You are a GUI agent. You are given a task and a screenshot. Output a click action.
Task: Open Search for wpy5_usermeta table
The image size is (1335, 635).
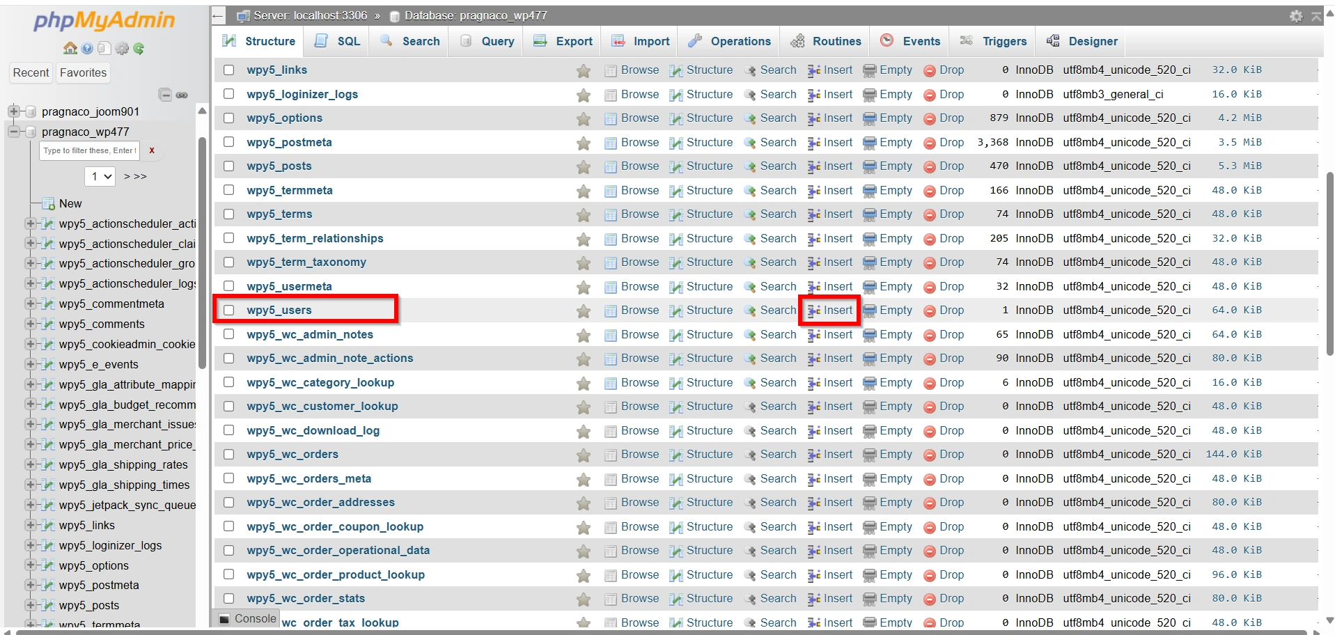pyautogui.click(x=770, y=286)
